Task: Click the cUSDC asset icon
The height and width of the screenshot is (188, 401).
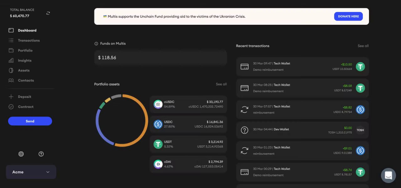Action: tap(158, 104)
